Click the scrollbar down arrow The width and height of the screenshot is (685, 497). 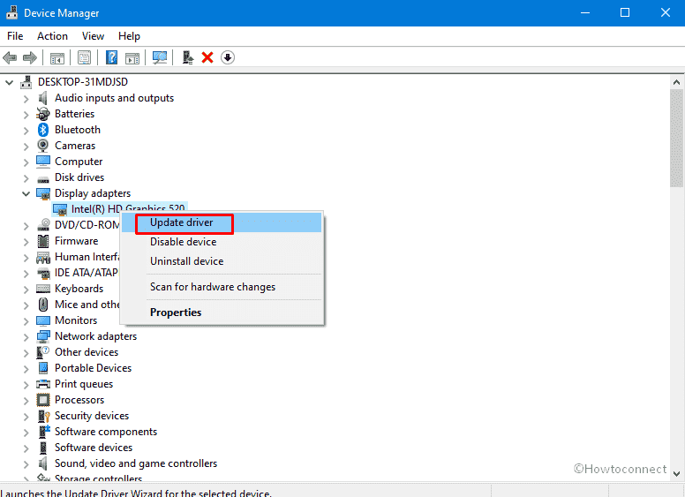(676, 474)
